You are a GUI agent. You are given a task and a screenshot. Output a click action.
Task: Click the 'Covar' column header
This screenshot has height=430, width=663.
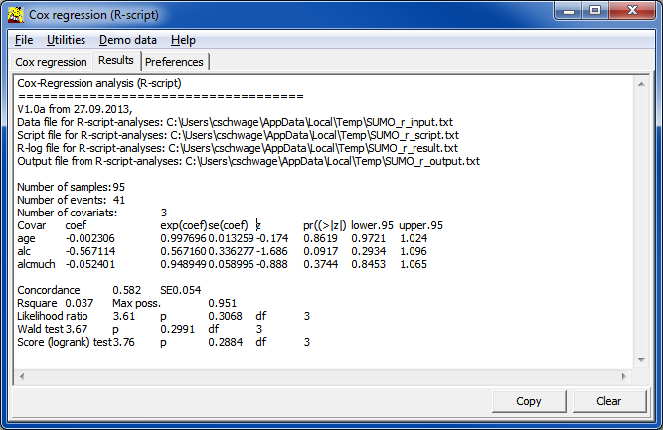coord(31,226)
